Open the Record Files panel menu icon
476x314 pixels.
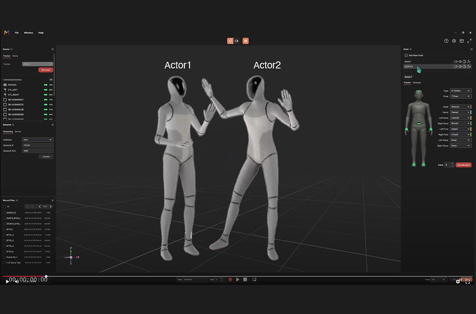[17, 200]
